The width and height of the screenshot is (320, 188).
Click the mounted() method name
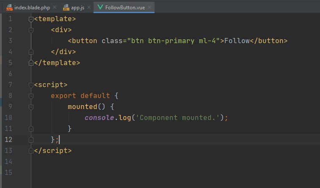pyautogui.click(x=83, y=107)
